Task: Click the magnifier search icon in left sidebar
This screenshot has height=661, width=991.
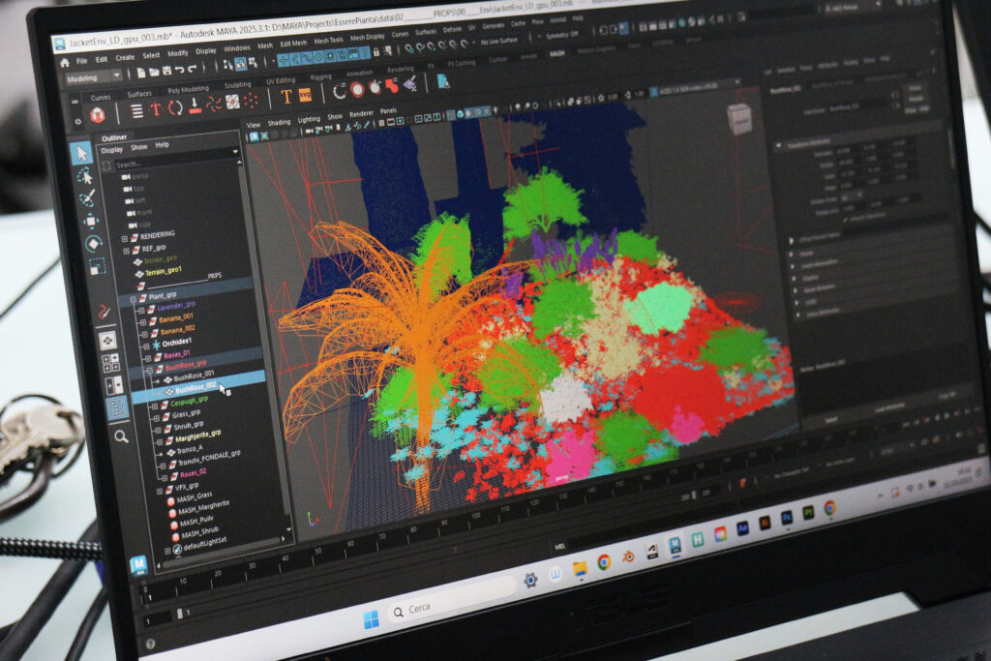Action: tap(121, 436)
